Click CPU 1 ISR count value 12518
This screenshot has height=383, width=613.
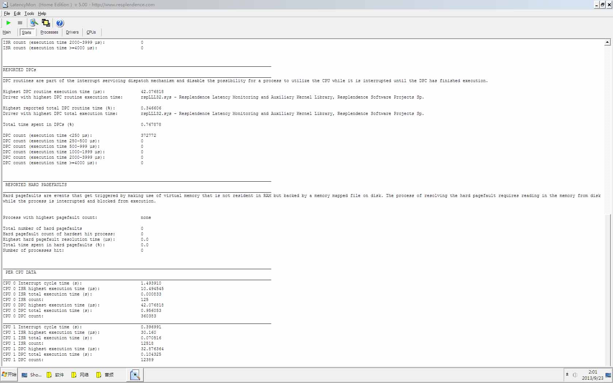[x=147, y=343]
